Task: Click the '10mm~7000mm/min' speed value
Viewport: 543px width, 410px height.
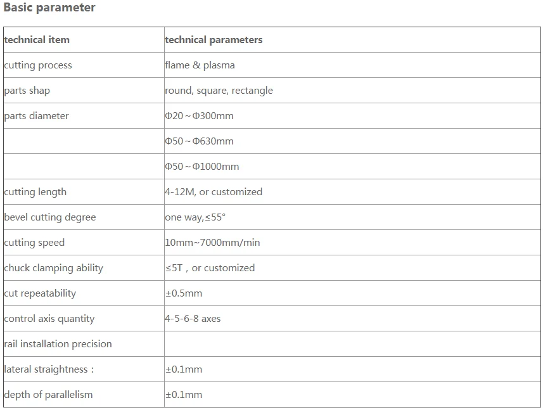Action: [x=212, y=243]
